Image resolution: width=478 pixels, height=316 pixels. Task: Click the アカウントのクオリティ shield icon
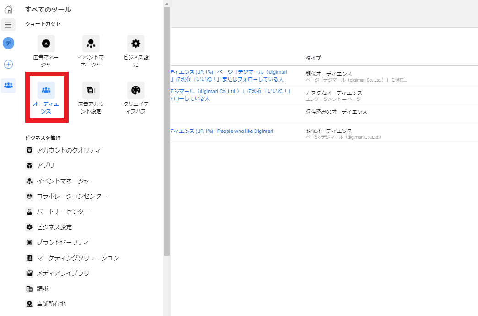29,150
